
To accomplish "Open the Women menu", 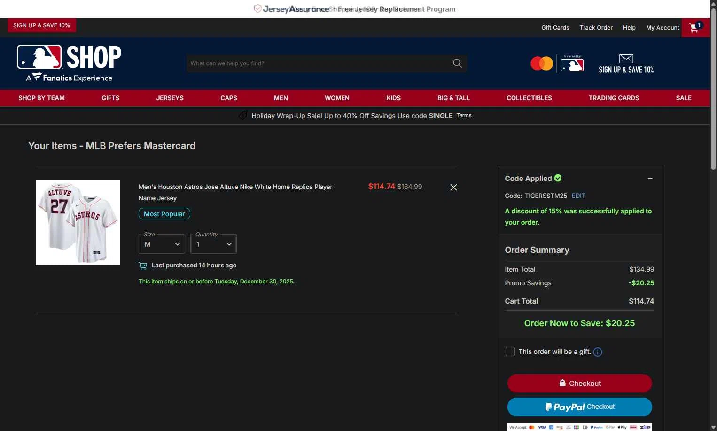I will (x=337, y=98).
